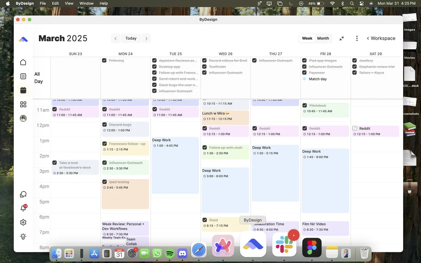The width and height of the screenshot is (421, 263).
Task: Open notifications bell with badge
Action: pos(23,208)
